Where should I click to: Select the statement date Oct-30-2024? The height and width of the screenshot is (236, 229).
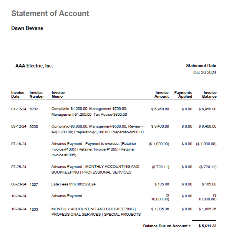[x=204, y=72]
